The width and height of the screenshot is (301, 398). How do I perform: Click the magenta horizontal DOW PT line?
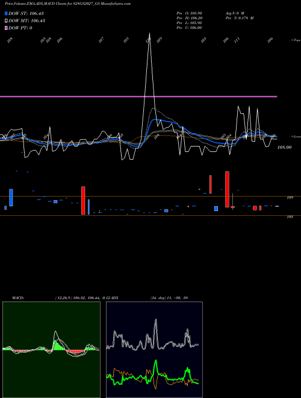[138, 96]
